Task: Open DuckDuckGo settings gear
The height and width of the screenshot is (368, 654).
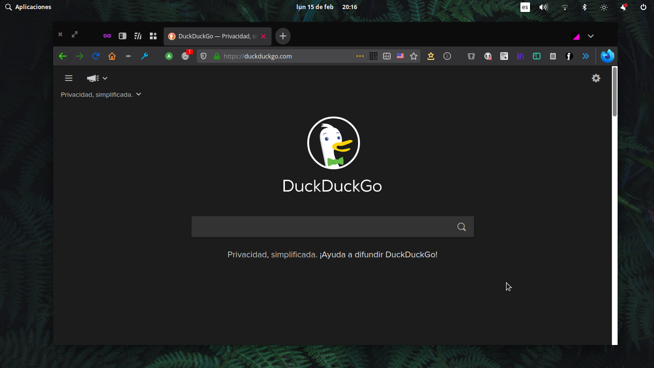Action: click(x=596, y=78)
